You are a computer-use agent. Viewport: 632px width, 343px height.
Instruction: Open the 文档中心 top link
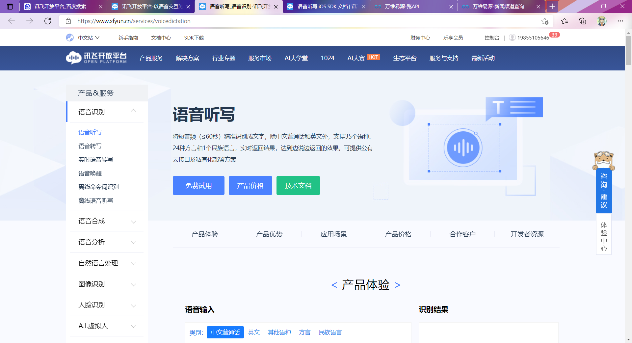tap(161, 38)
